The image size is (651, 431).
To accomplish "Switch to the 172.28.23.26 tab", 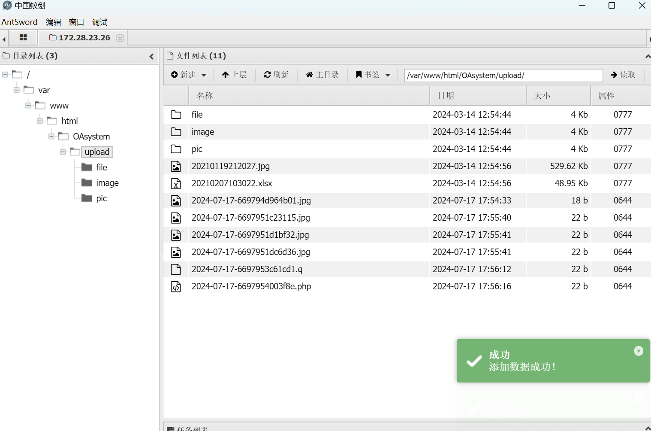I will pos(80,38).
